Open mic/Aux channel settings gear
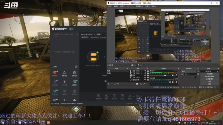The height and width of the screenshot is (125, 223). (x=176, y=75)
